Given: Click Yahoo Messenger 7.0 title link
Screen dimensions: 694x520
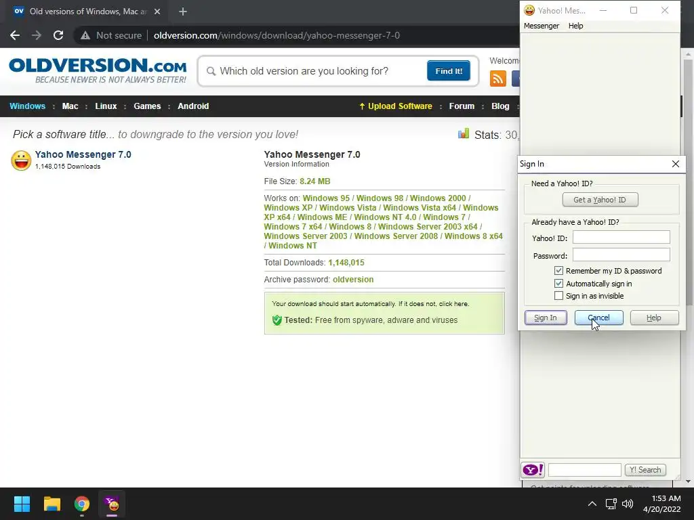Looking at the screenshot, I should point(83,155).
